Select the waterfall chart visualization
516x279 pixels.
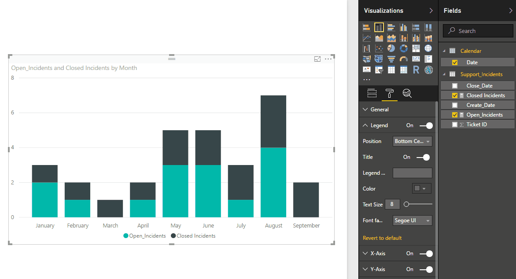pyautogui.click(x=366, y=49)
